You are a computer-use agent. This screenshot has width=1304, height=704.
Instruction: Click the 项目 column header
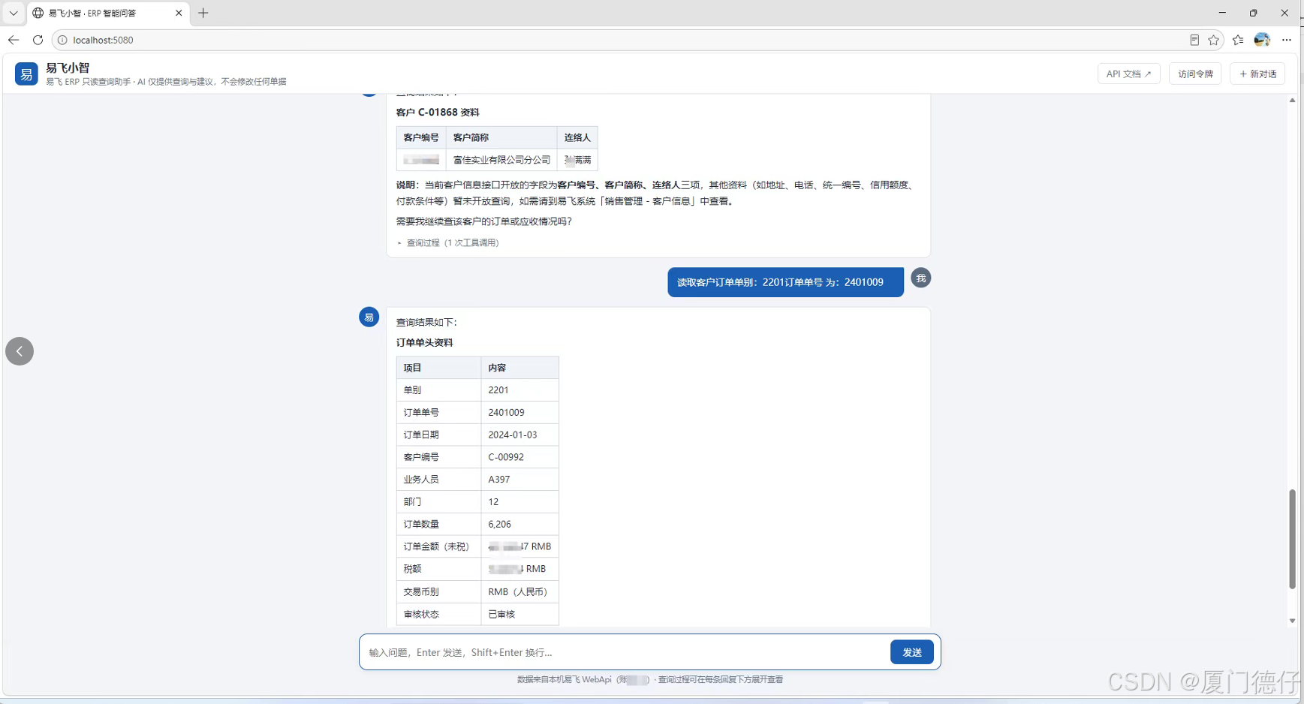point(438,368)
